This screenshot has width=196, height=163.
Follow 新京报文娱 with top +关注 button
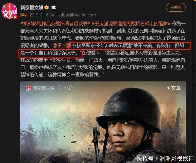click(176, 7)
